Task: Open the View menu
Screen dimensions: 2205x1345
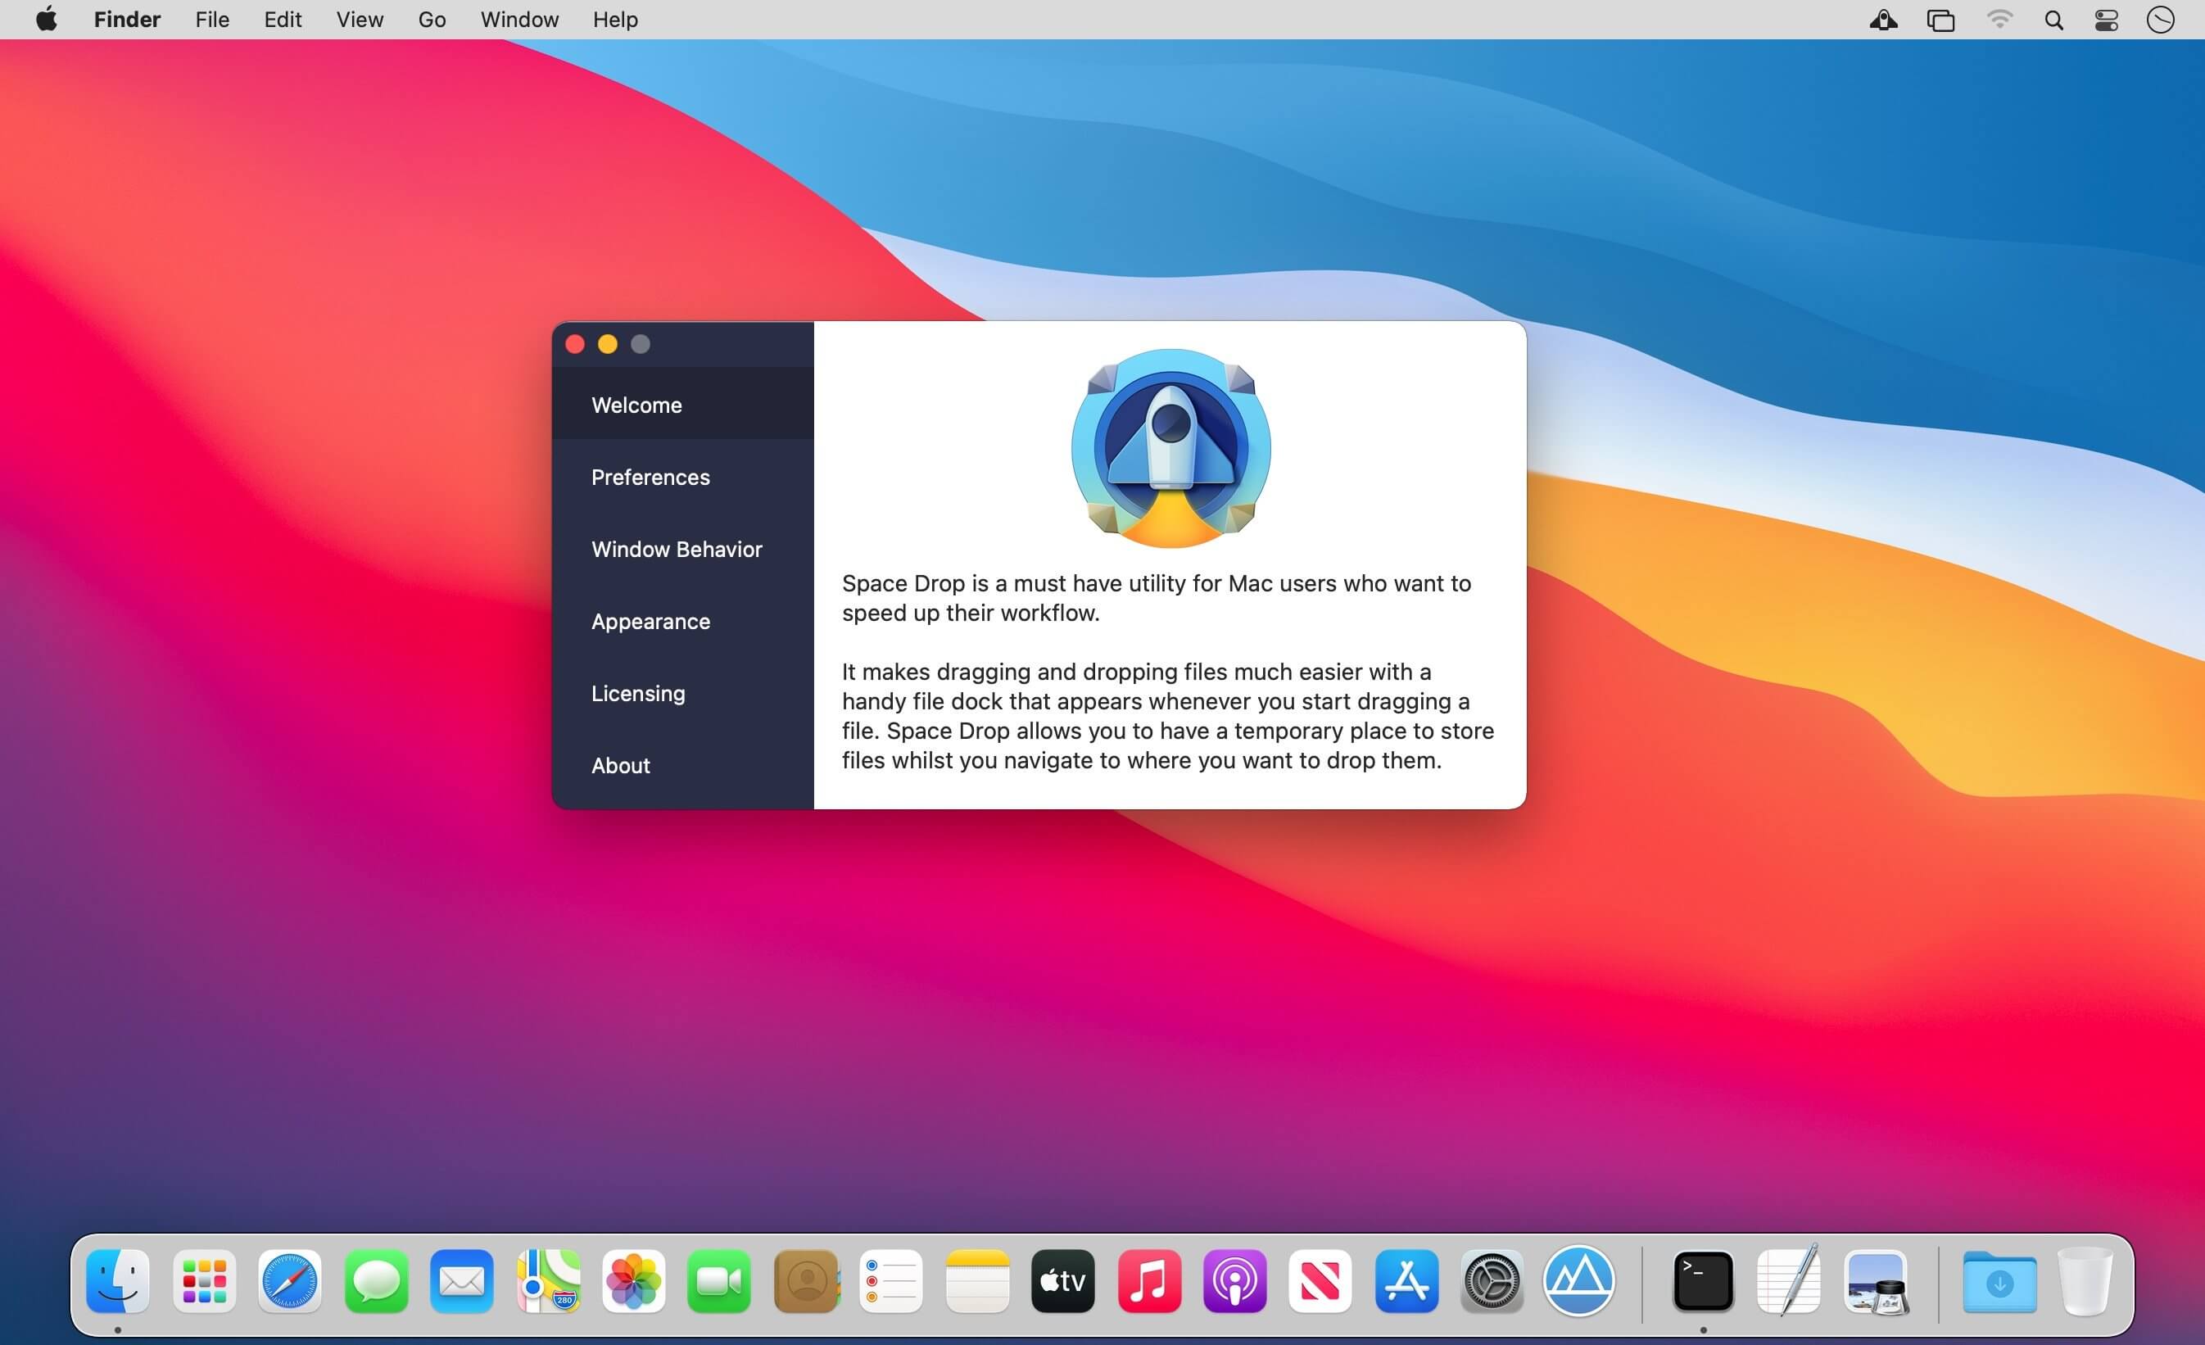Action: coord(360,19)
